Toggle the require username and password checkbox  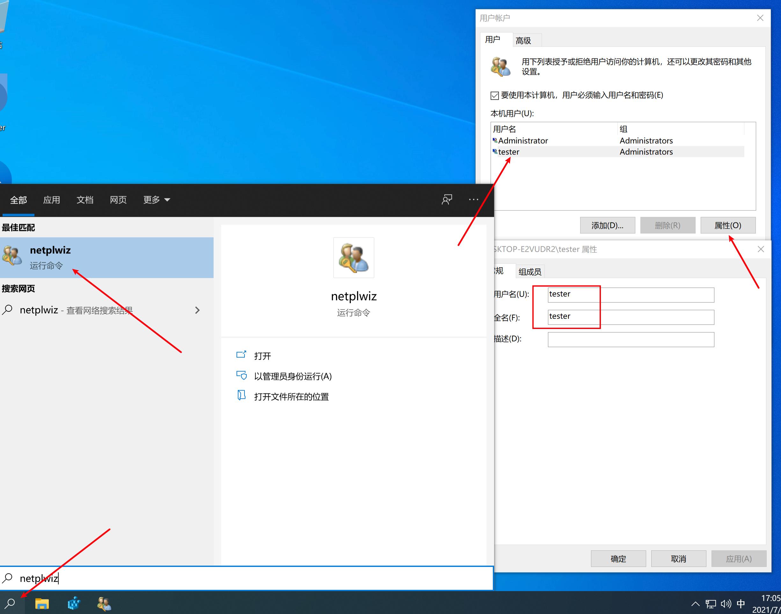pyautogui.click(x=495, y=95)
